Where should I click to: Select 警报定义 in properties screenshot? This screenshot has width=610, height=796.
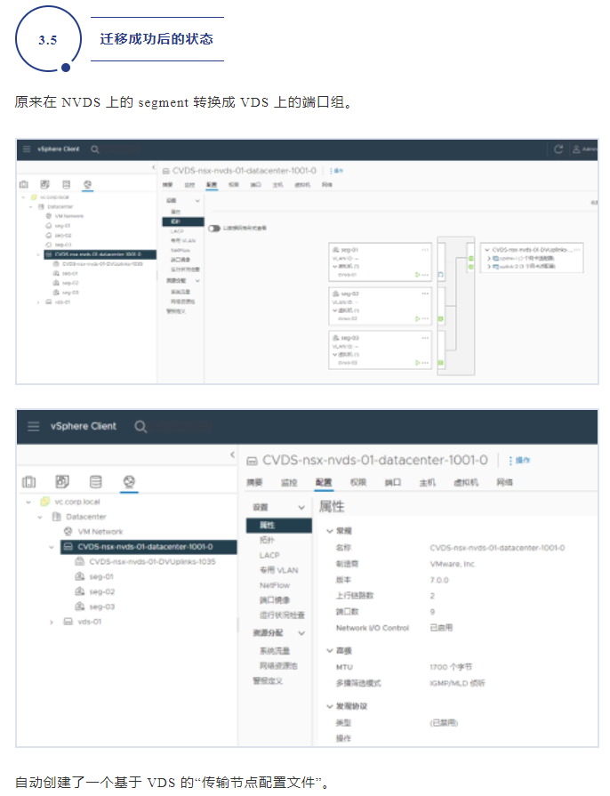coord(268,680)
